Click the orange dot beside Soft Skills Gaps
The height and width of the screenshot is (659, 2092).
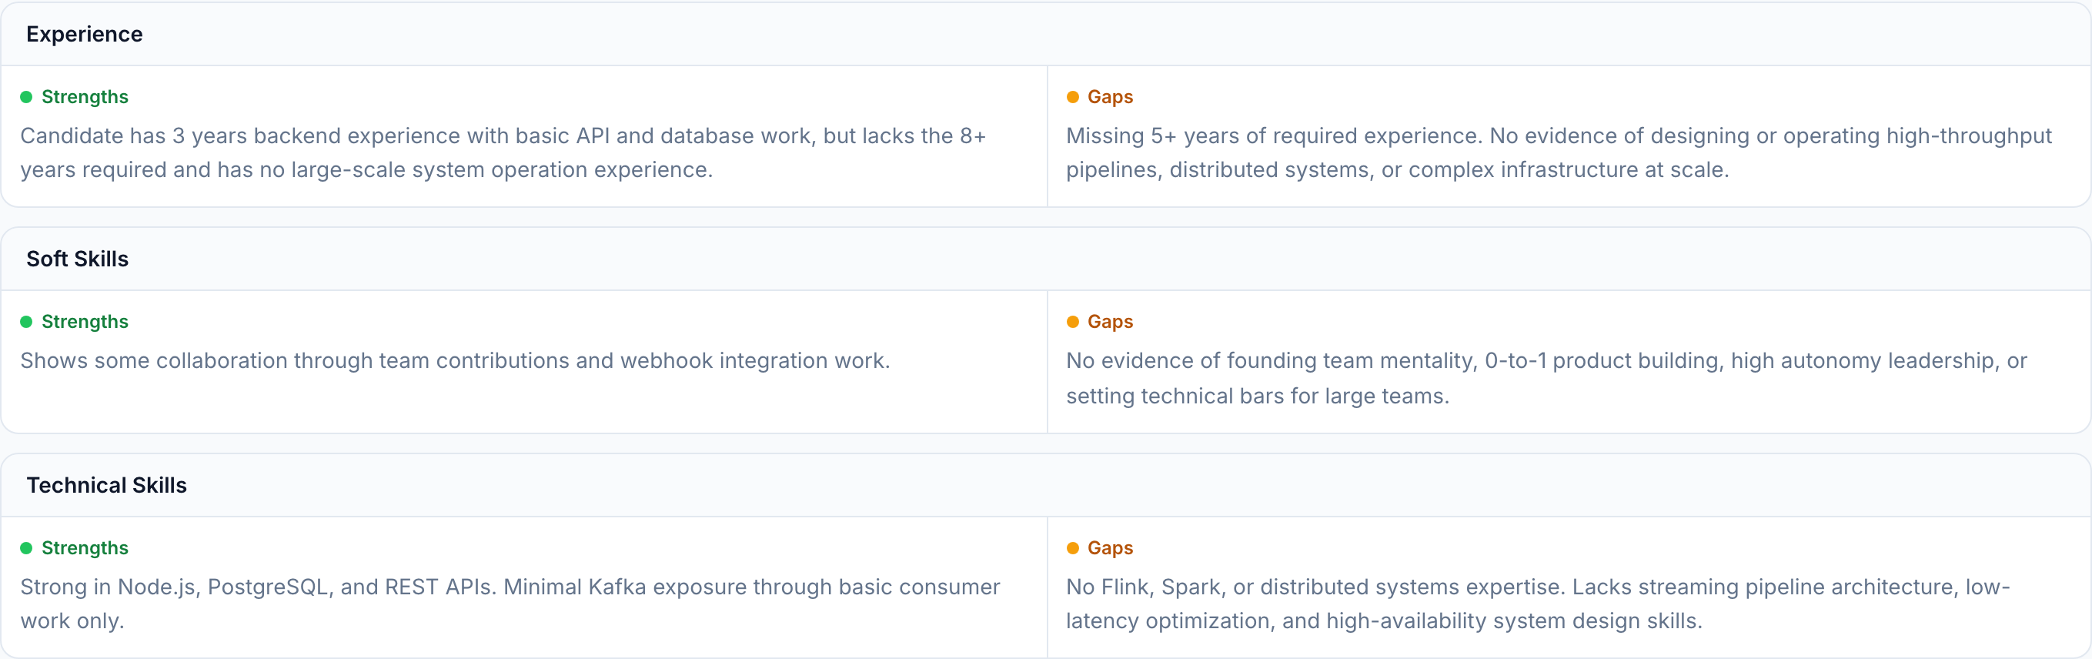tap(1072, 322)
